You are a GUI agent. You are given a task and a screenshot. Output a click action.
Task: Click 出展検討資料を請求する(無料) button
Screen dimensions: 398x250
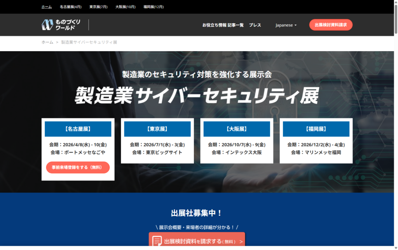click(x=197, y=241)
